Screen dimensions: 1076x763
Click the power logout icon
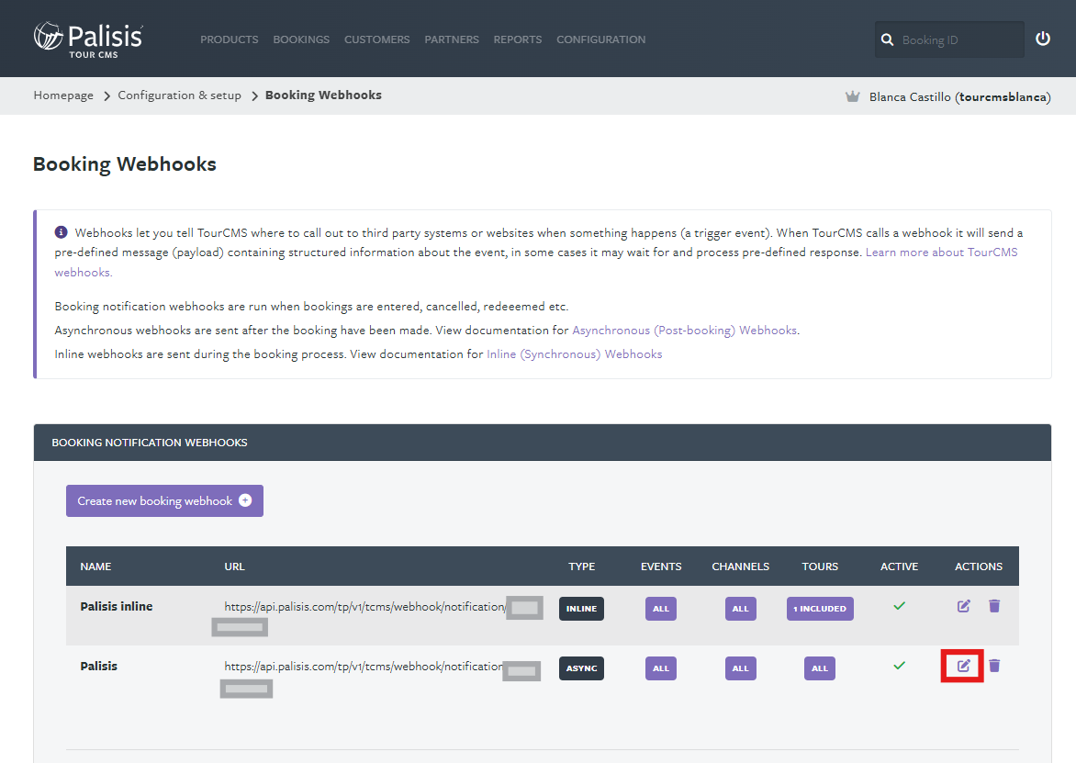pyautogui.click(x=1042, y=39)
